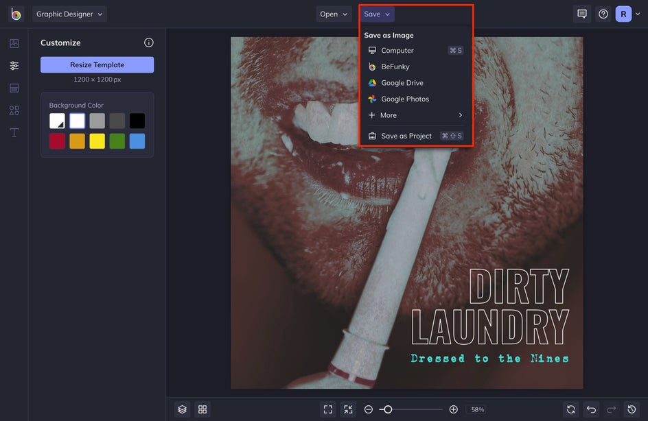
Task: Click the Resize Template button
Action: click(97, 64)
